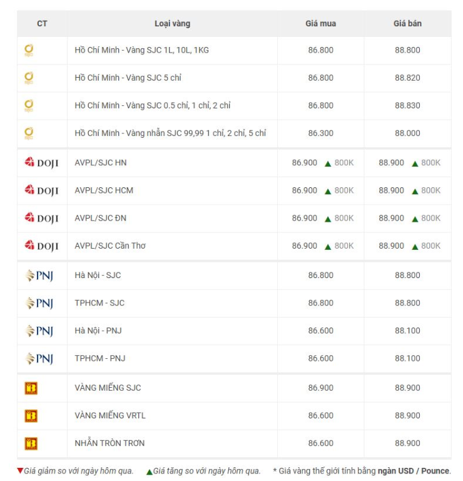Click the Giá bán column header
Viewport: 463px width, 481px height.
click(407, 24)
